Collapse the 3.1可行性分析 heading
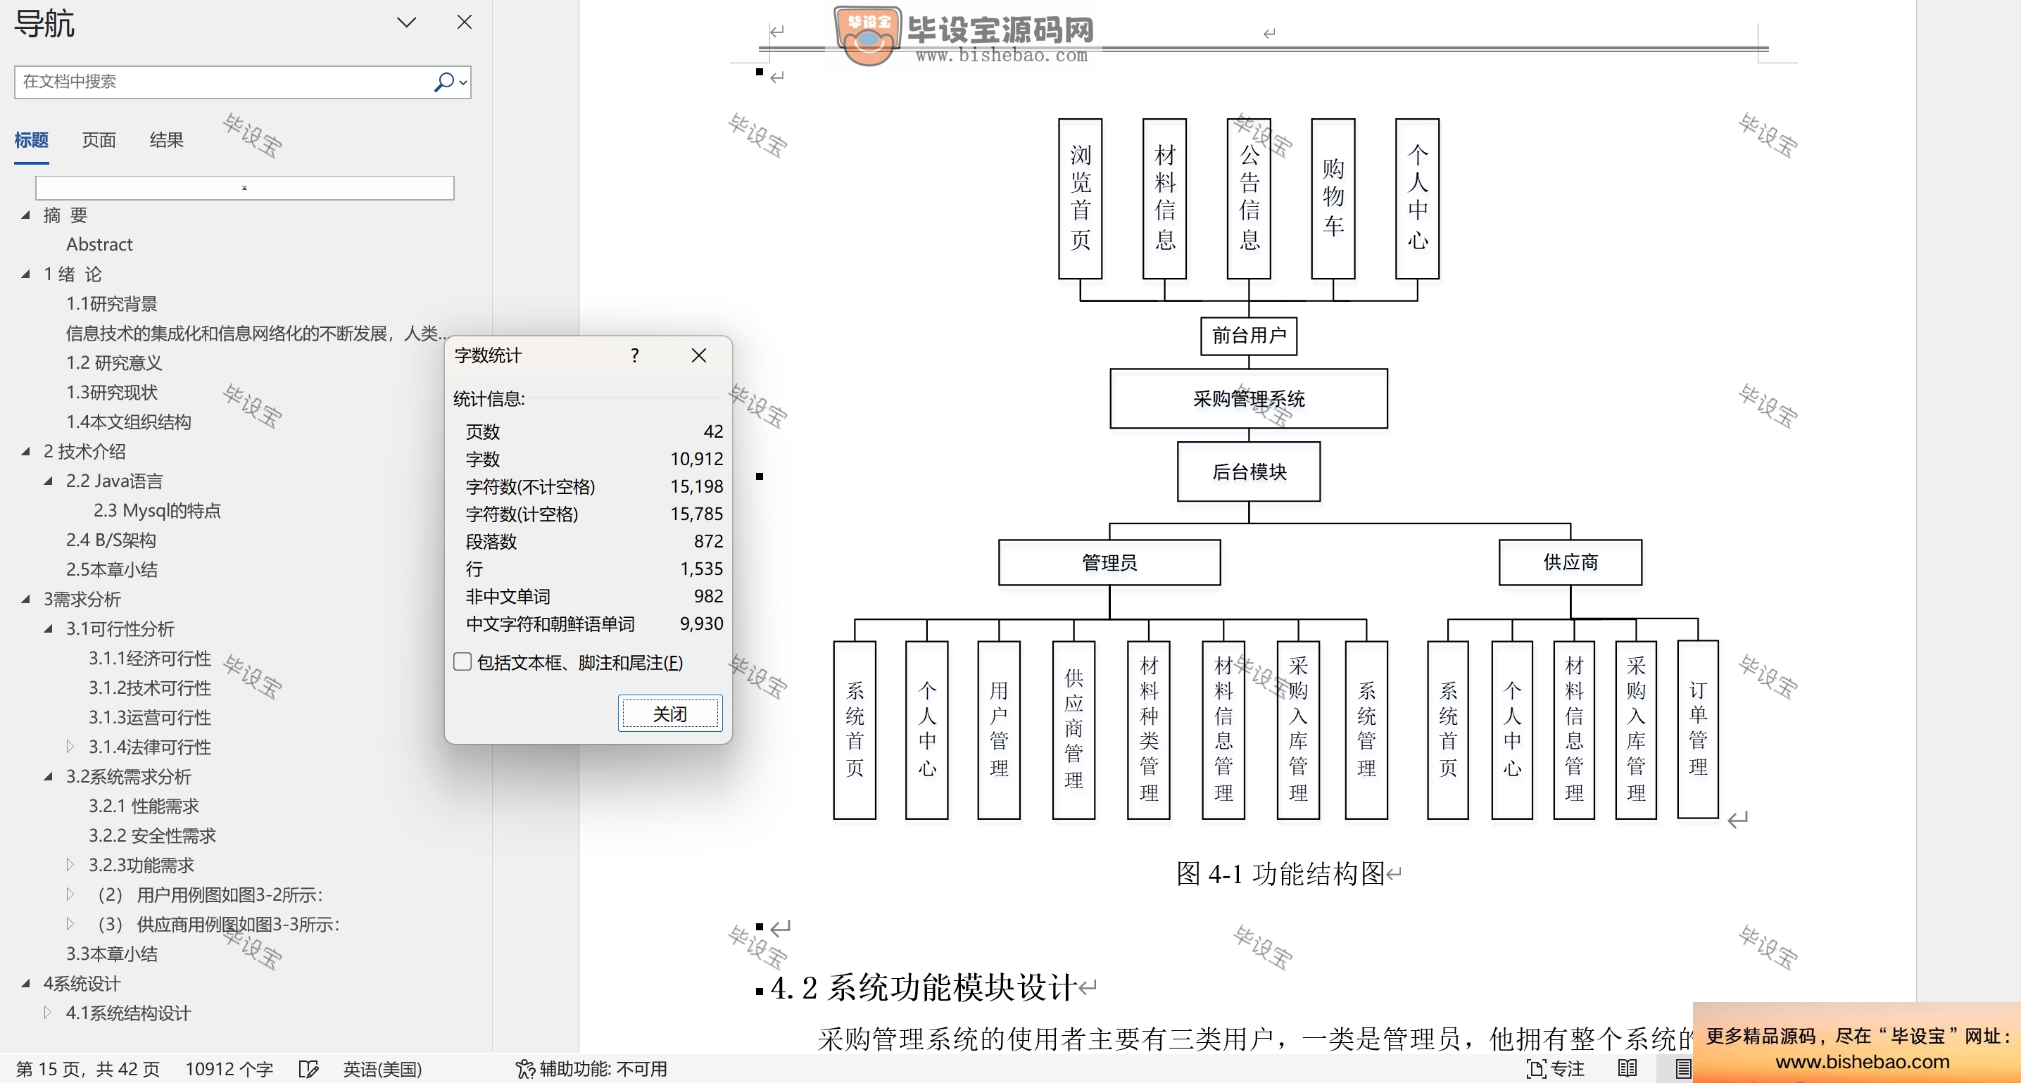2021x1083 pixels. (49, 628)
